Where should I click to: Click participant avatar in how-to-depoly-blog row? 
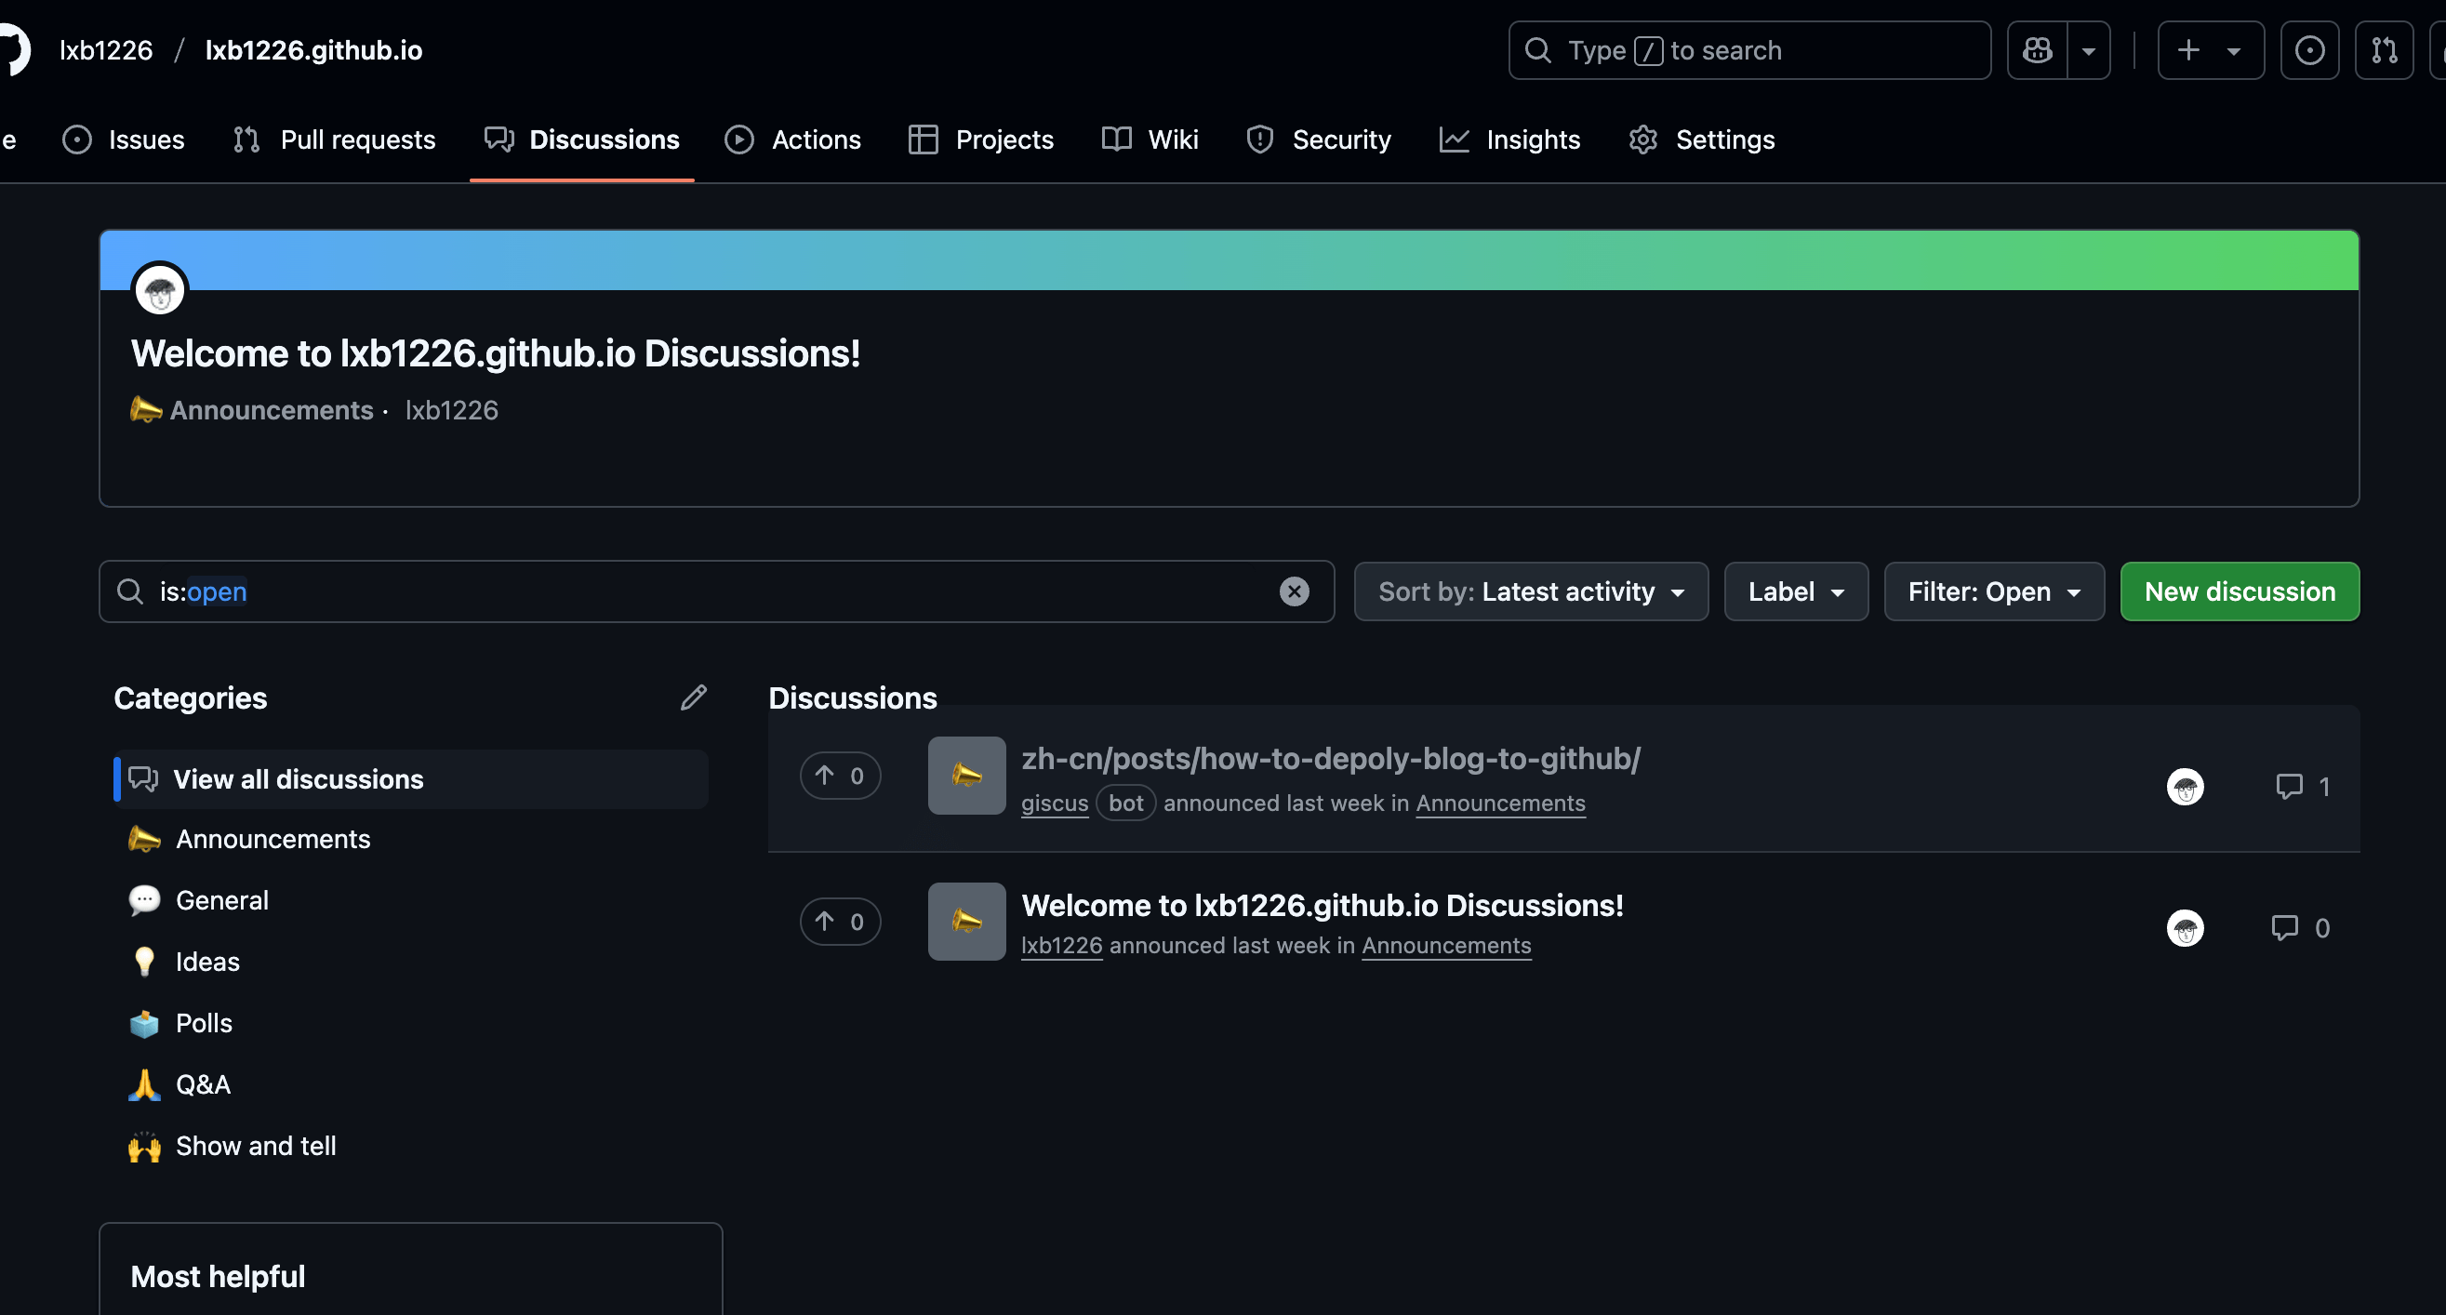(2185, 787)
